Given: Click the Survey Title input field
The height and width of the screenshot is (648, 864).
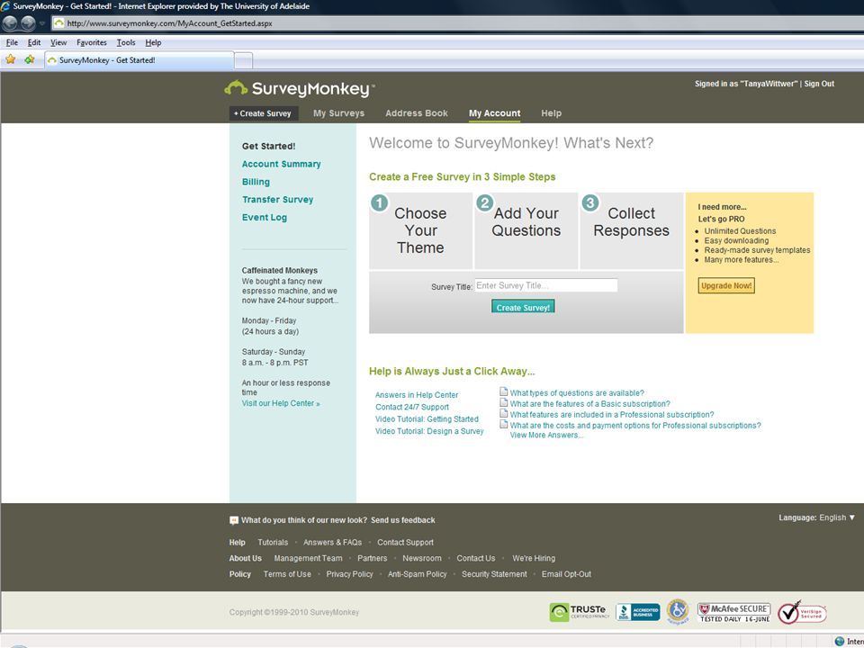Looking at the screenshot, I should pos(546,285).
